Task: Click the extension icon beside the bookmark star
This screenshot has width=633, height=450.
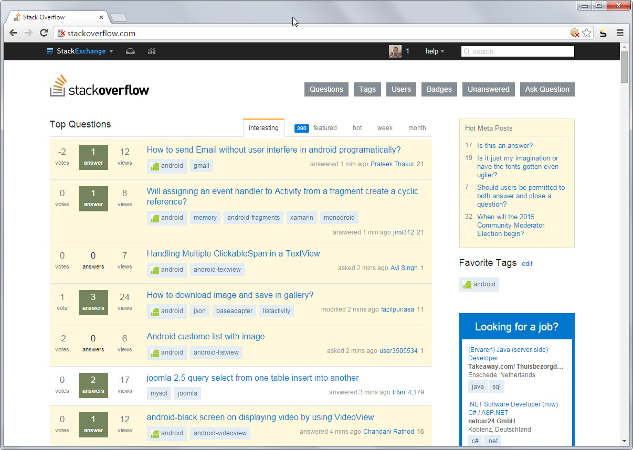Action: [x=603, y=33]
